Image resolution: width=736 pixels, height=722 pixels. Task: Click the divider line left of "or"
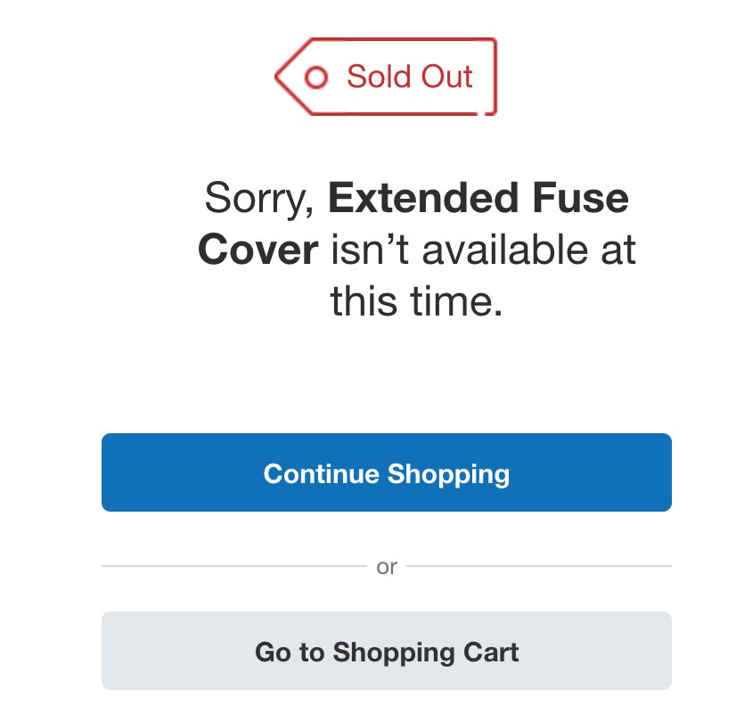tap(233, 566)
